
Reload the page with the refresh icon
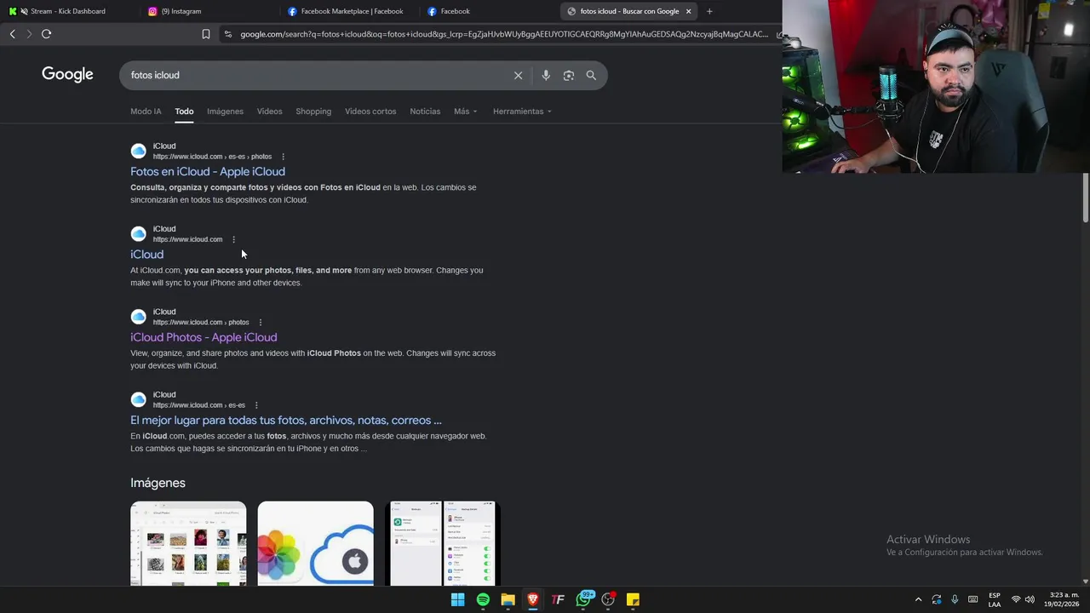(x=46, y=34)
